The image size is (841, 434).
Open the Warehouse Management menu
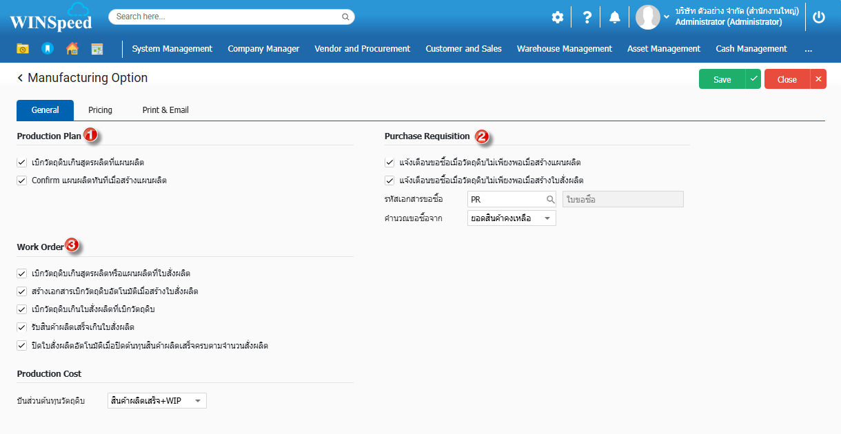[x=564, y=49]
